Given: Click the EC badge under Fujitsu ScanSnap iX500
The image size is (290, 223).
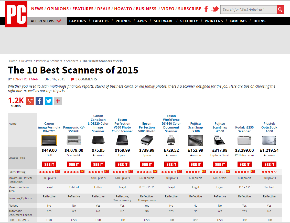Looking at the screenshot, I should [228, 172].
